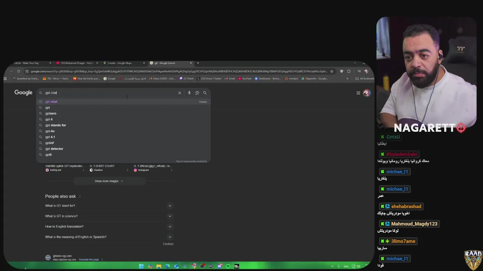Viewport: 483px width, 271px height.
Task: Select the 'gpt 4.1' suggestion
Action: point(123,137)
